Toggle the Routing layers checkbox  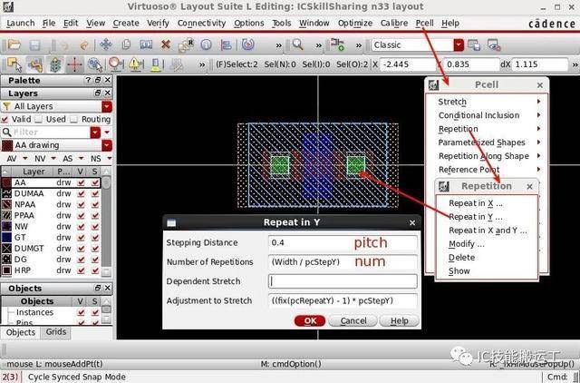pyautogui.click(x=74, y=119)
